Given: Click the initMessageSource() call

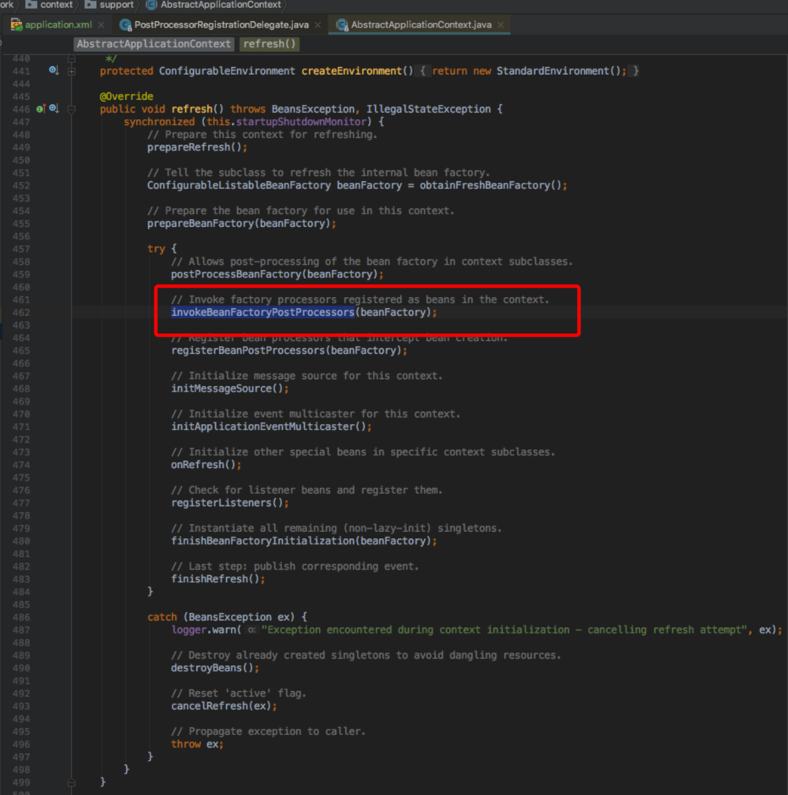Looking at the screenshot, I should [x=230, y=388].
